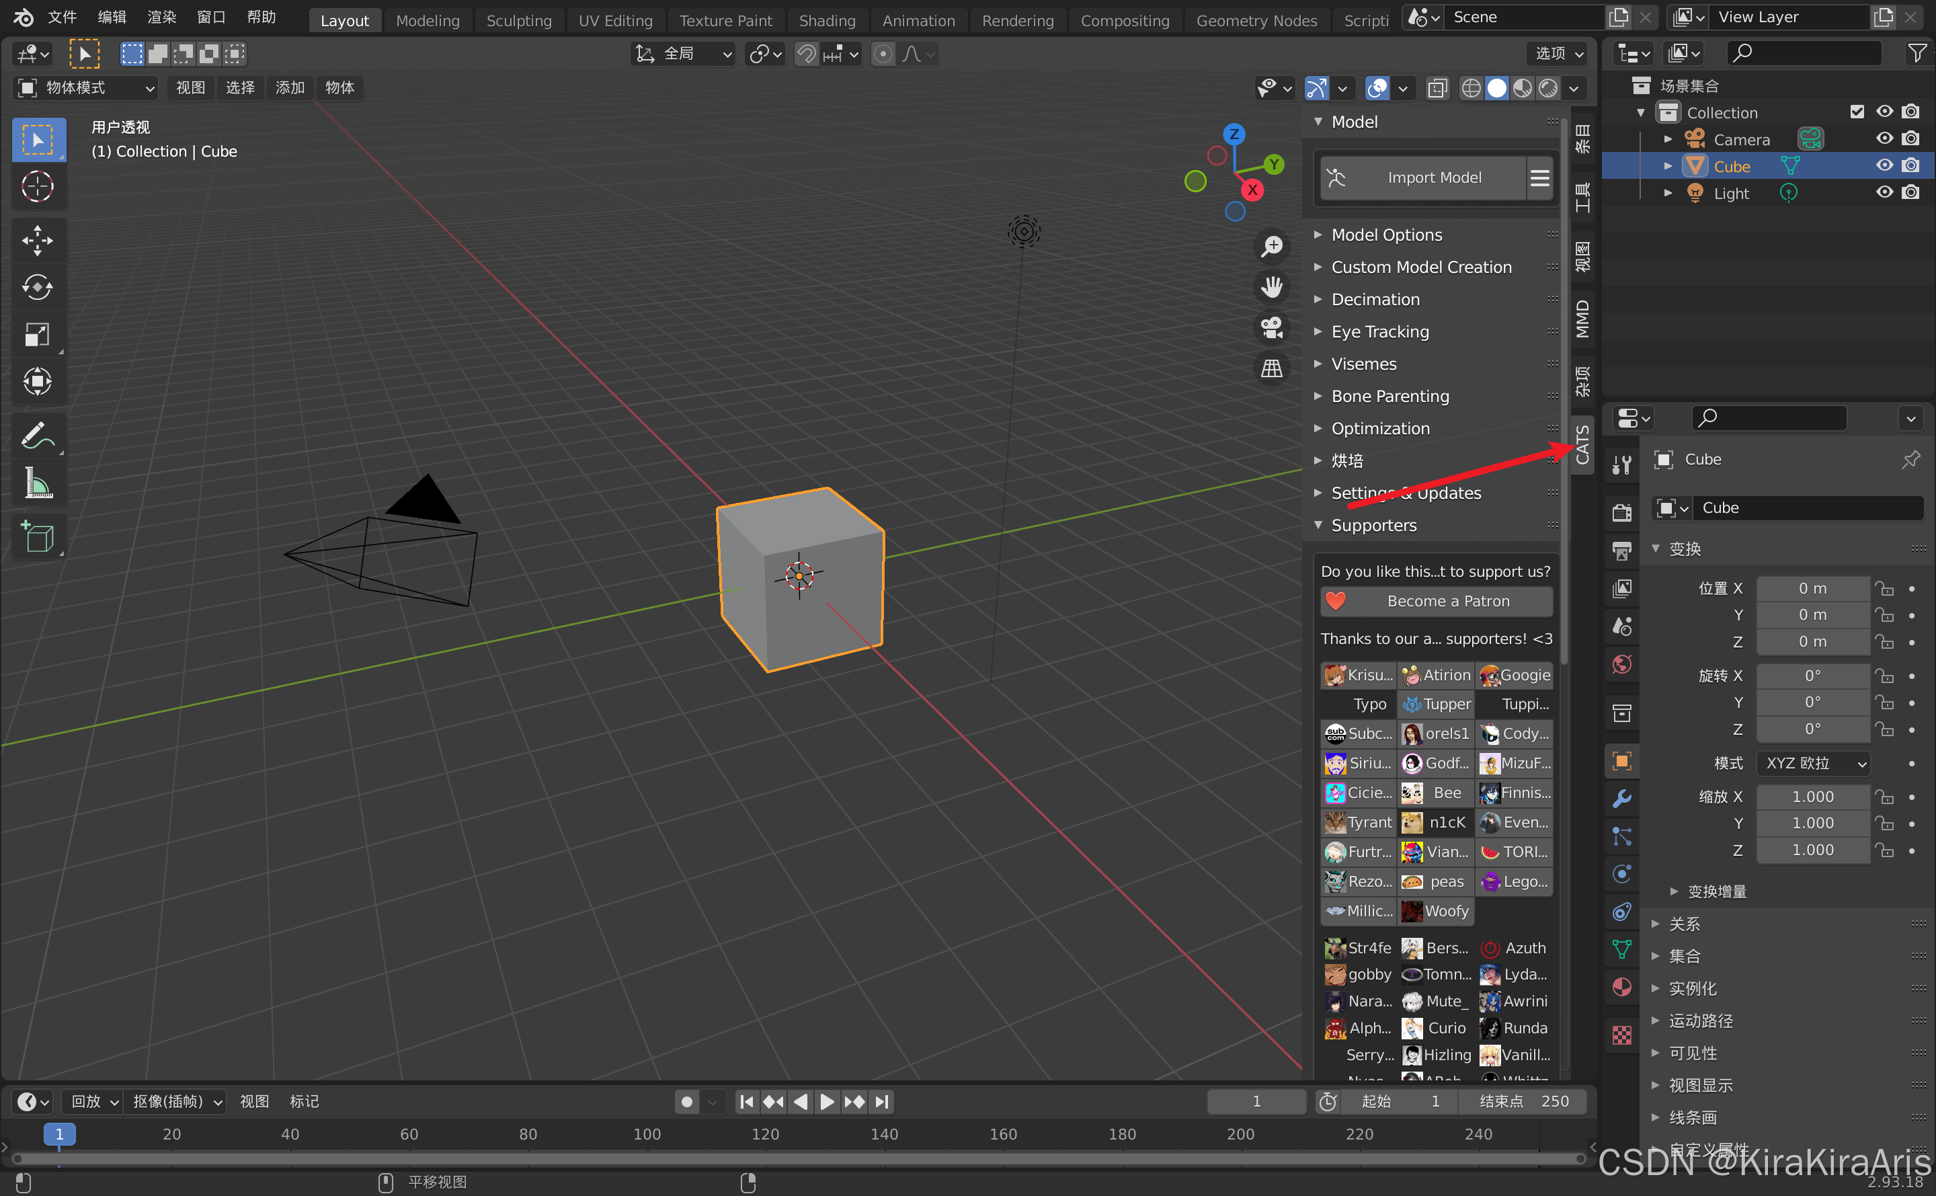Switch to Material properties tab

1621,987
